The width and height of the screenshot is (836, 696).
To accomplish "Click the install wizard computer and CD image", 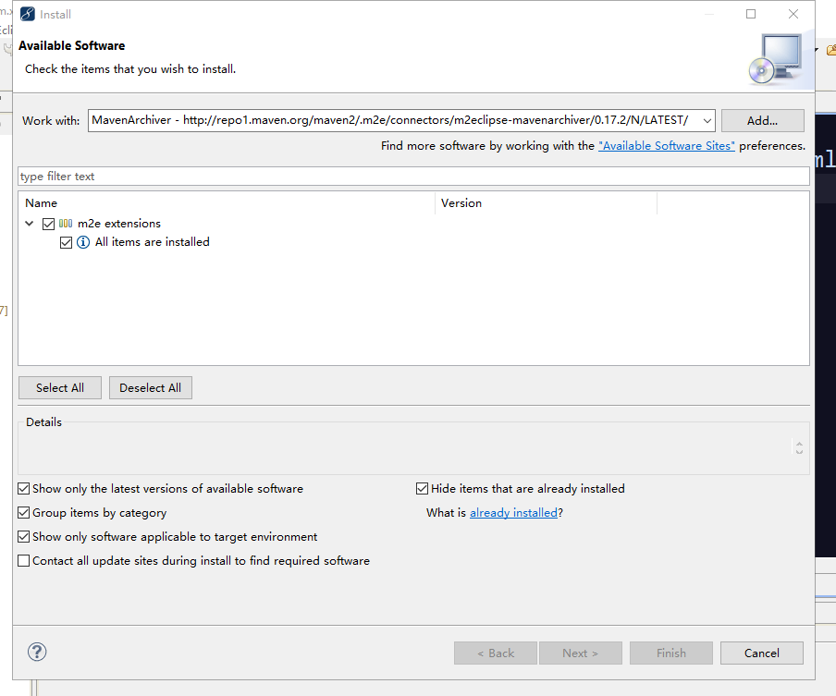I will (776, 59).
